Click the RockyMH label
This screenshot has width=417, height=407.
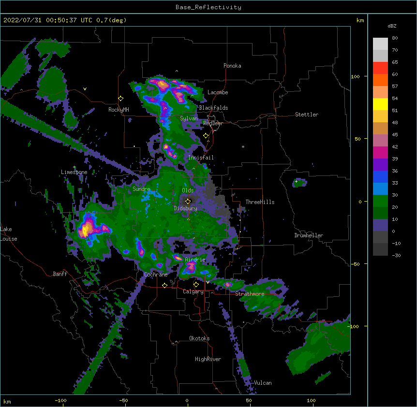(x=119, y=110)
